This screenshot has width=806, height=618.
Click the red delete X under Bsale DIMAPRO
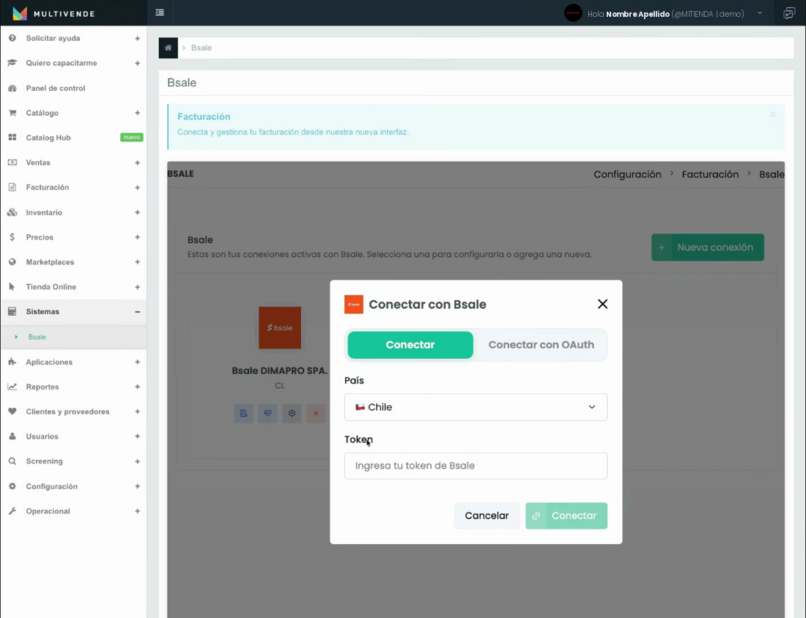(x=316, y=413)
